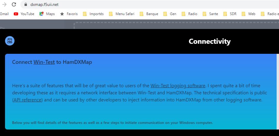Viewport: 279px width, 136px height.
Task: Open the API reference link
Action: click(x=27, y=100)
